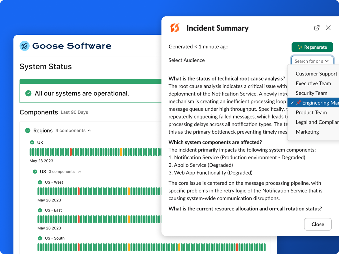Open the Select Audience search dropdown
This screenshot has width=339, height=254.
[312, 61]
